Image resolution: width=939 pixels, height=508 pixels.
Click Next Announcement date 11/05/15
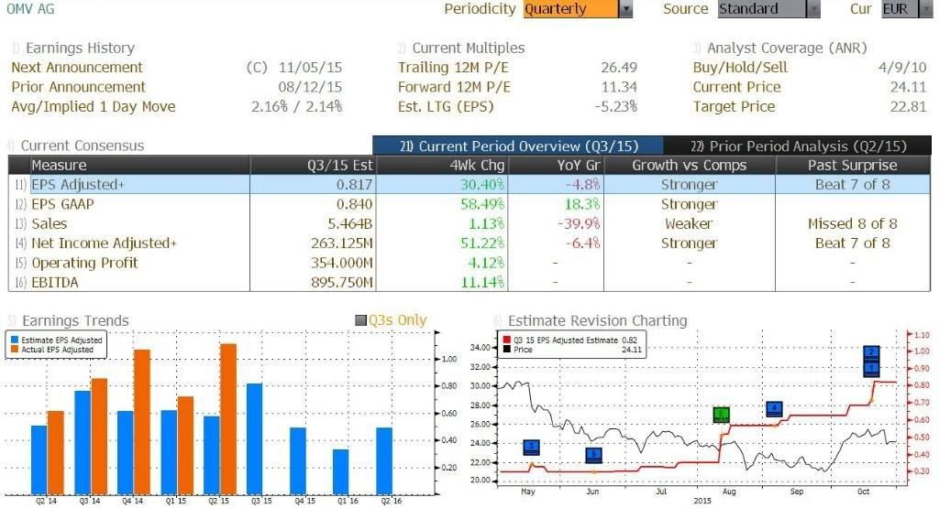[310, 68]
